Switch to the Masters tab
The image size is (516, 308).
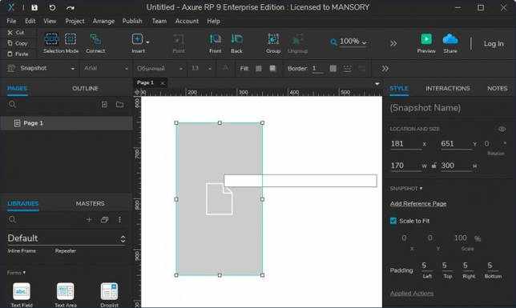pyautogui.click(x=91, y=204)
